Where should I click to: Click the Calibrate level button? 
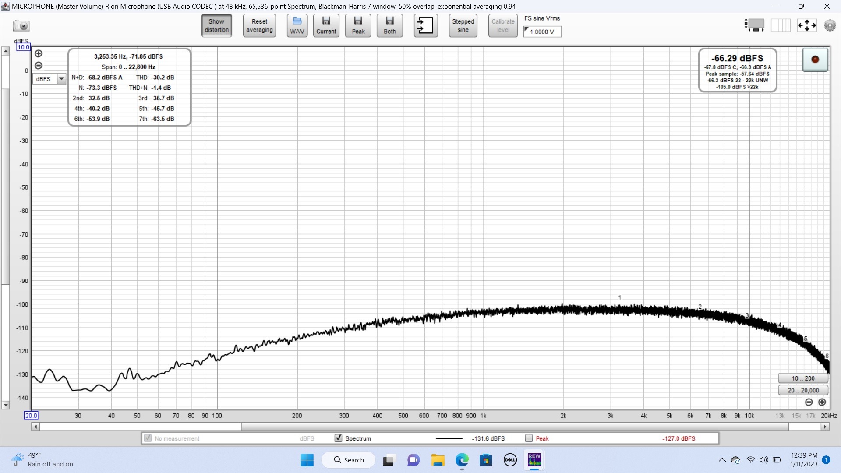point(503,26)
